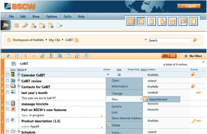This screenshot has width=207, height=134.
Task: Check the CeBIT review checkbox
Action: tap(8, 80)
